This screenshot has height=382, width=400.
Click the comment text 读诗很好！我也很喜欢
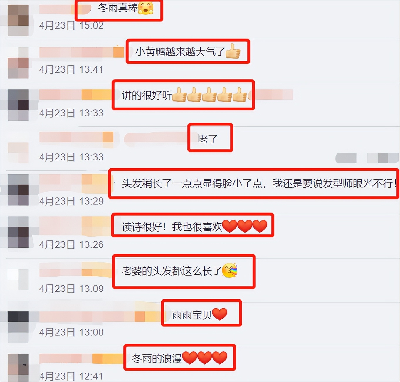click(x=172, y=227)
